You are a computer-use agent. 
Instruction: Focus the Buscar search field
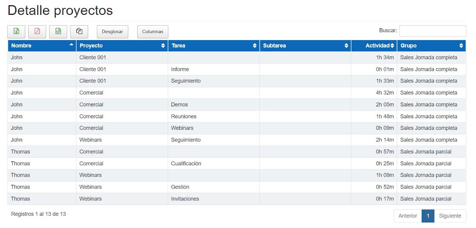pyautogui.click(x=432, y=31)
